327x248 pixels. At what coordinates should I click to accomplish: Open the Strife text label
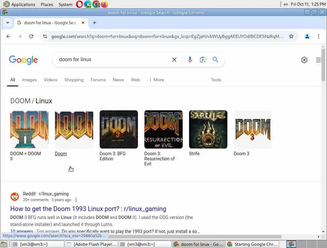(194, 154)
